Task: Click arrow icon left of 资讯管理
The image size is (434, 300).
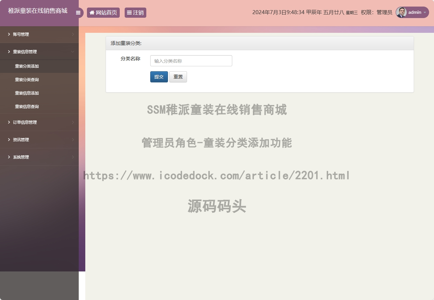Action: 9,139
